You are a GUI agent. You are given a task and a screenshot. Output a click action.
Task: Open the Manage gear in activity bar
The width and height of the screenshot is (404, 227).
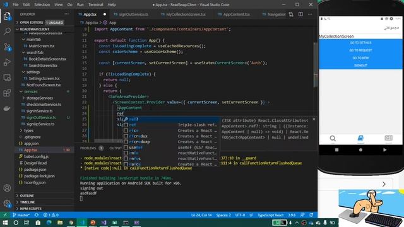tap(7, 203)
